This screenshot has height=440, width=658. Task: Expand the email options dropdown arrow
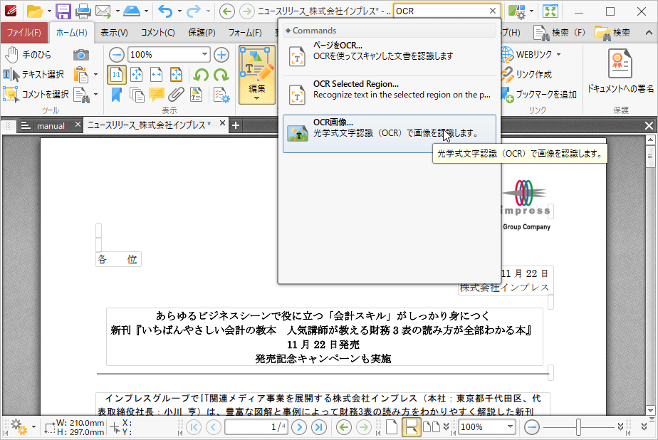pos(117,11)
